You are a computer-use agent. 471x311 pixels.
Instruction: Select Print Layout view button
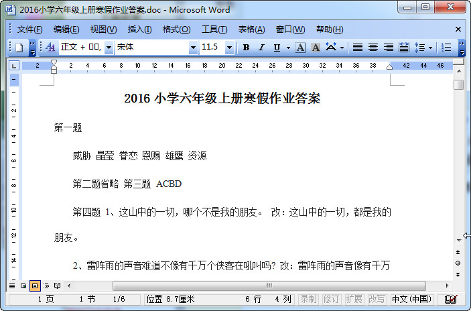tap(35, 286)
